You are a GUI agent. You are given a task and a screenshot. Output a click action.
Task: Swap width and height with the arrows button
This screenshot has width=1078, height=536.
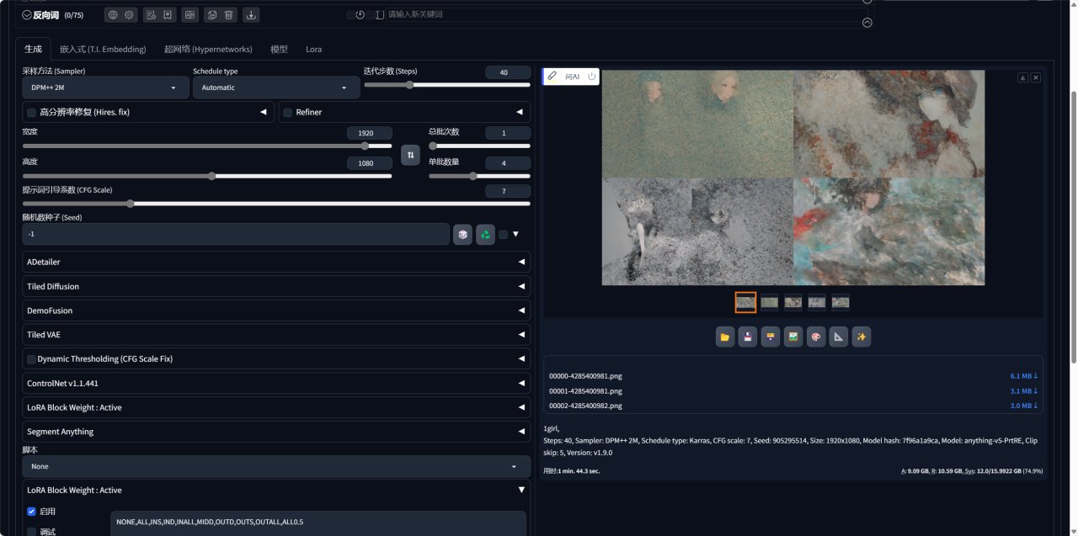click(x=410, y=155)
